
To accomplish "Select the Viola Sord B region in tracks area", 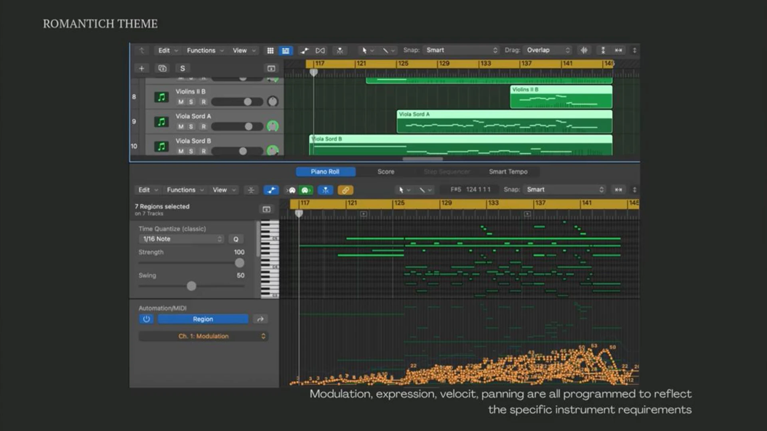I will coord(461,145).
